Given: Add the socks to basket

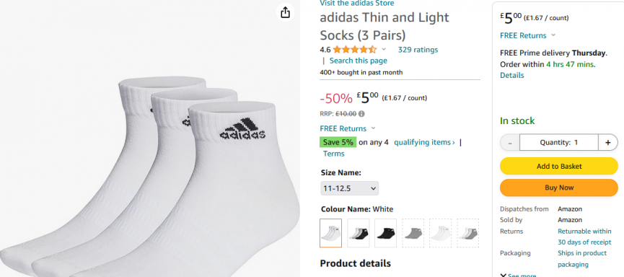Looking at the screenshot, I should tap(559, 167).
